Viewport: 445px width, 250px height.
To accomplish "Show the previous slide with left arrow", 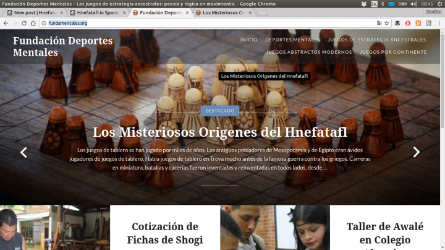I will coord(23,152).
